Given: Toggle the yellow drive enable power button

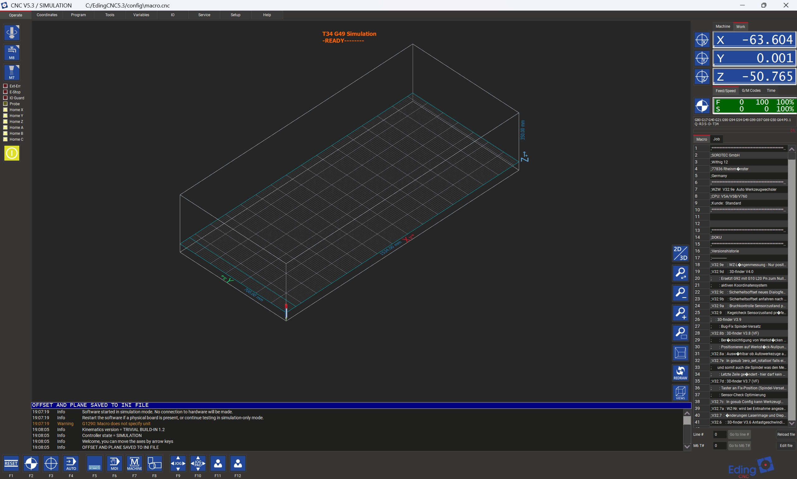Looking at the screenshot, I should [12, 153].
